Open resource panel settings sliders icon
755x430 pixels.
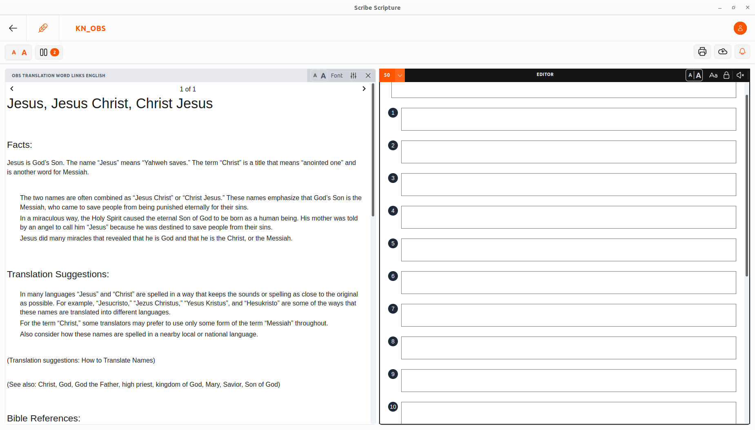353,76
